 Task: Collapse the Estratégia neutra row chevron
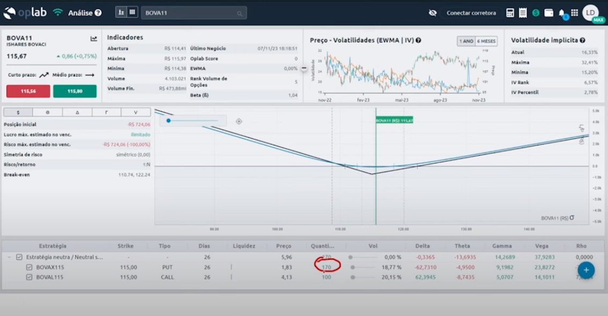click(x=9, y=257)
